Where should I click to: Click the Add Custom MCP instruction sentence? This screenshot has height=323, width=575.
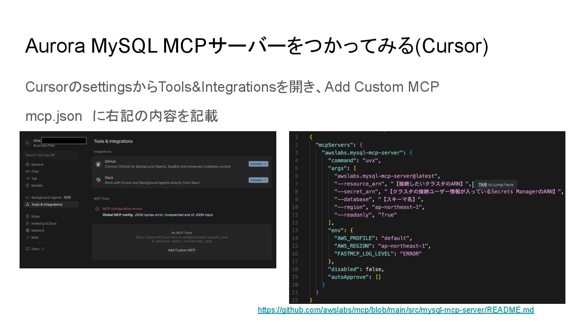(232, 87)
